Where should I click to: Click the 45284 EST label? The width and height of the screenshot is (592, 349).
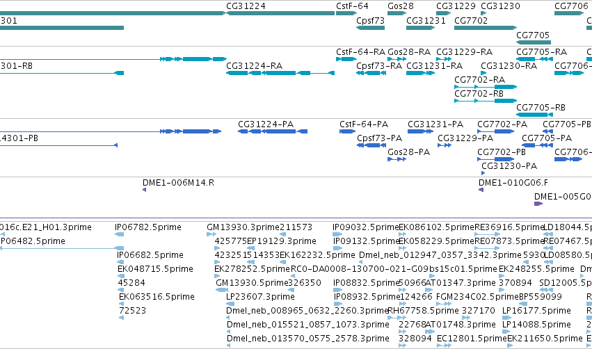tap(131, 282)
